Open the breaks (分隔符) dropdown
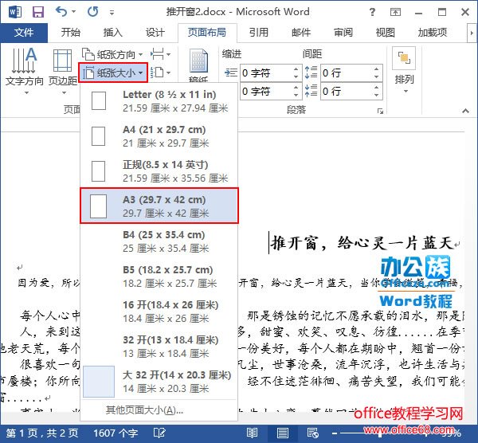The width and height of the screenshot is (478, 443). click(x=160, y=54)
